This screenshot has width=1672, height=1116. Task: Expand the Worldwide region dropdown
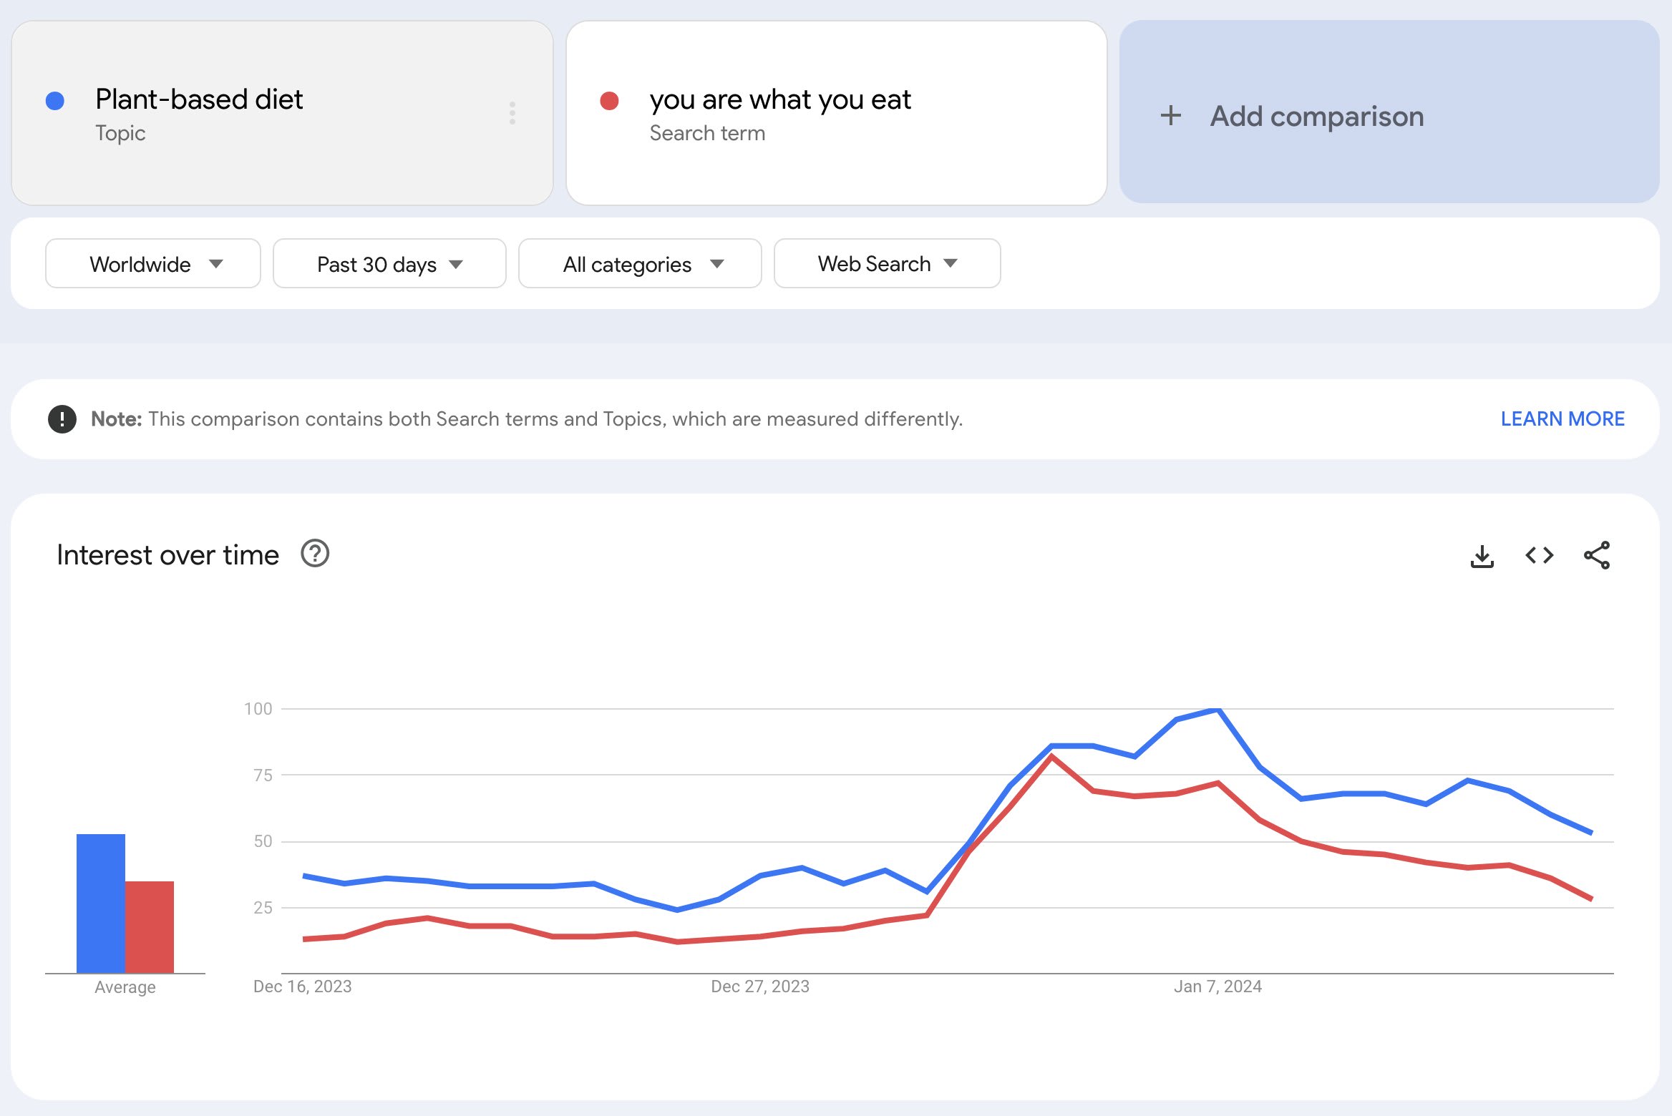click(153, 264)
